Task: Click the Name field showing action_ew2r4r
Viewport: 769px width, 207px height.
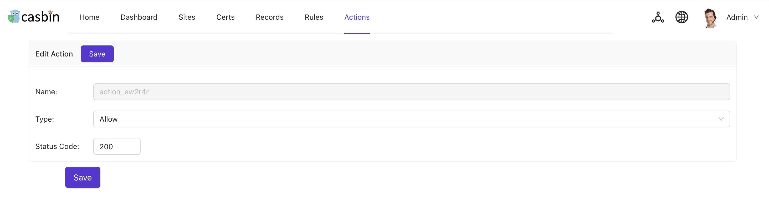Action: click(x=411, y=92)
